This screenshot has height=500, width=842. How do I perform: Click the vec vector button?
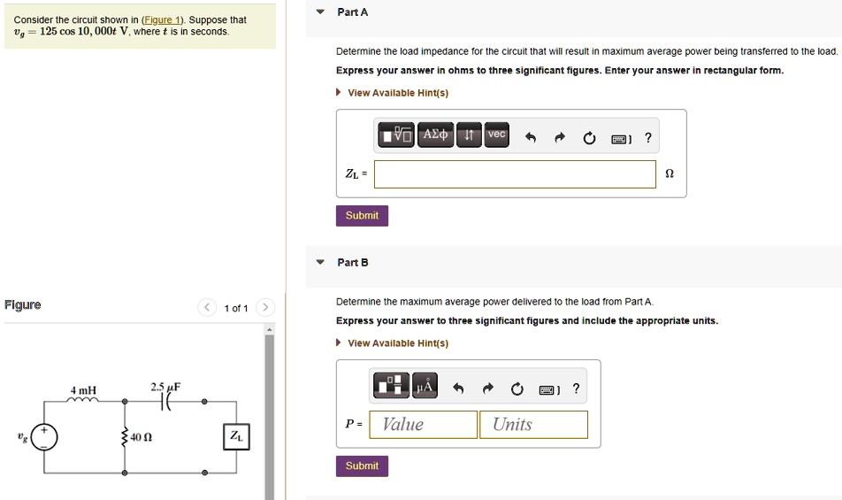coord(497,135)
